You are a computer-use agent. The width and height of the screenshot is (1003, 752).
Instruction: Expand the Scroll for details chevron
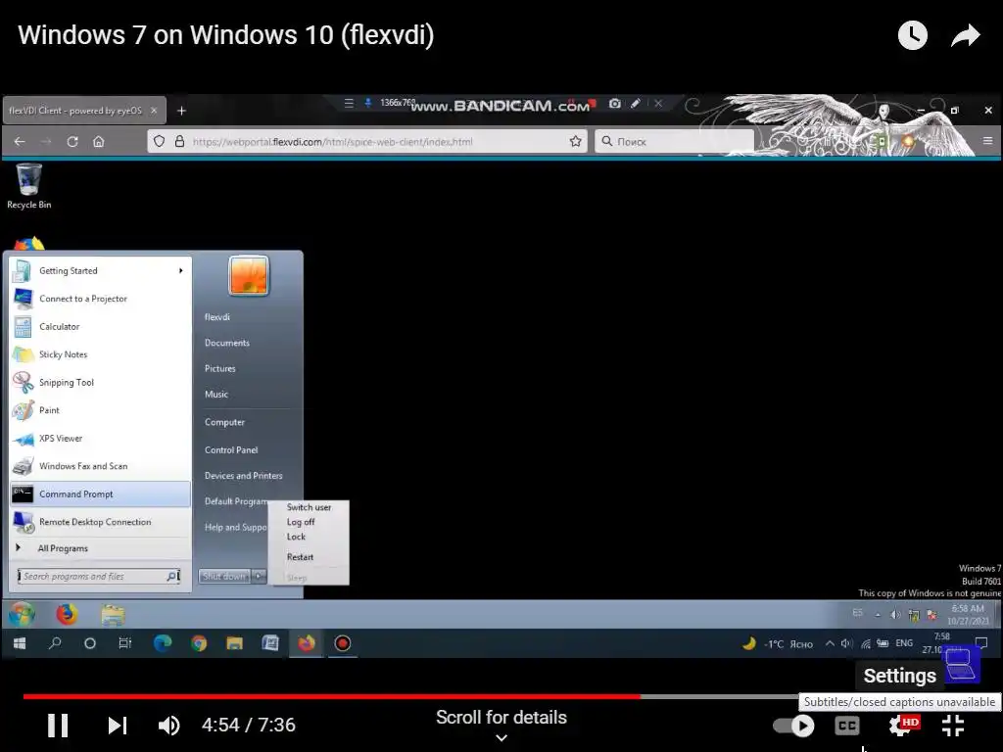click(501, 738)
